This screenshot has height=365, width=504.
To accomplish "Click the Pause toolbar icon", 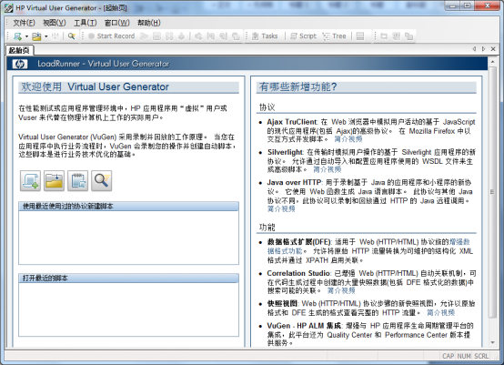I will (169, 36).
